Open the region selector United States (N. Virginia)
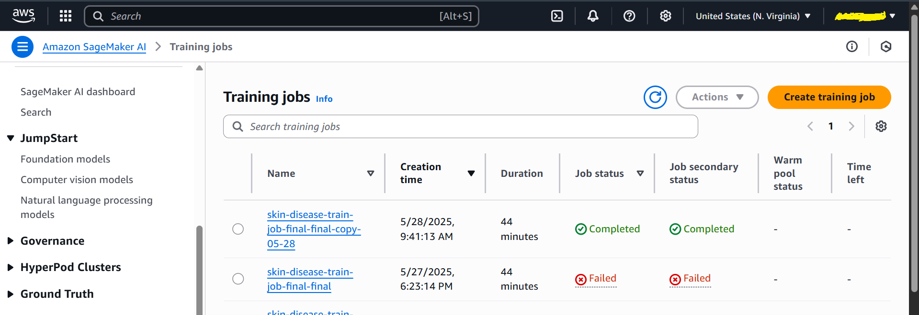 753,16
